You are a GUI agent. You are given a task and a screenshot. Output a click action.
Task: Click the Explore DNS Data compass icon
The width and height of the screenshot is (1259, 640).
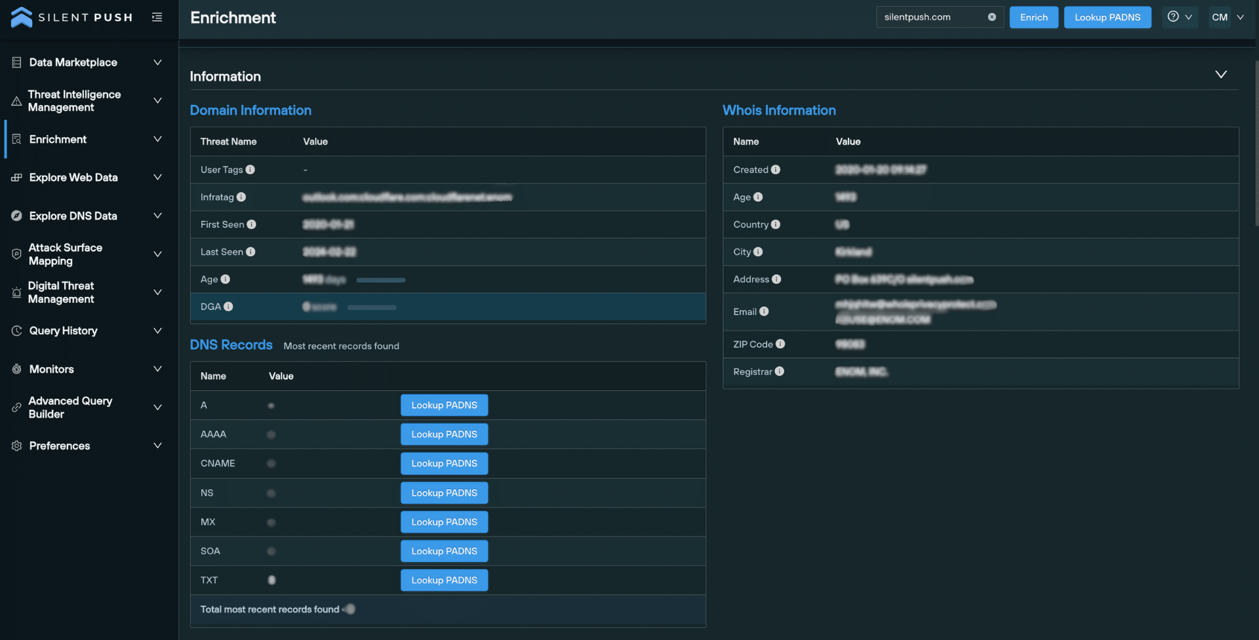[x=16, y=216]
